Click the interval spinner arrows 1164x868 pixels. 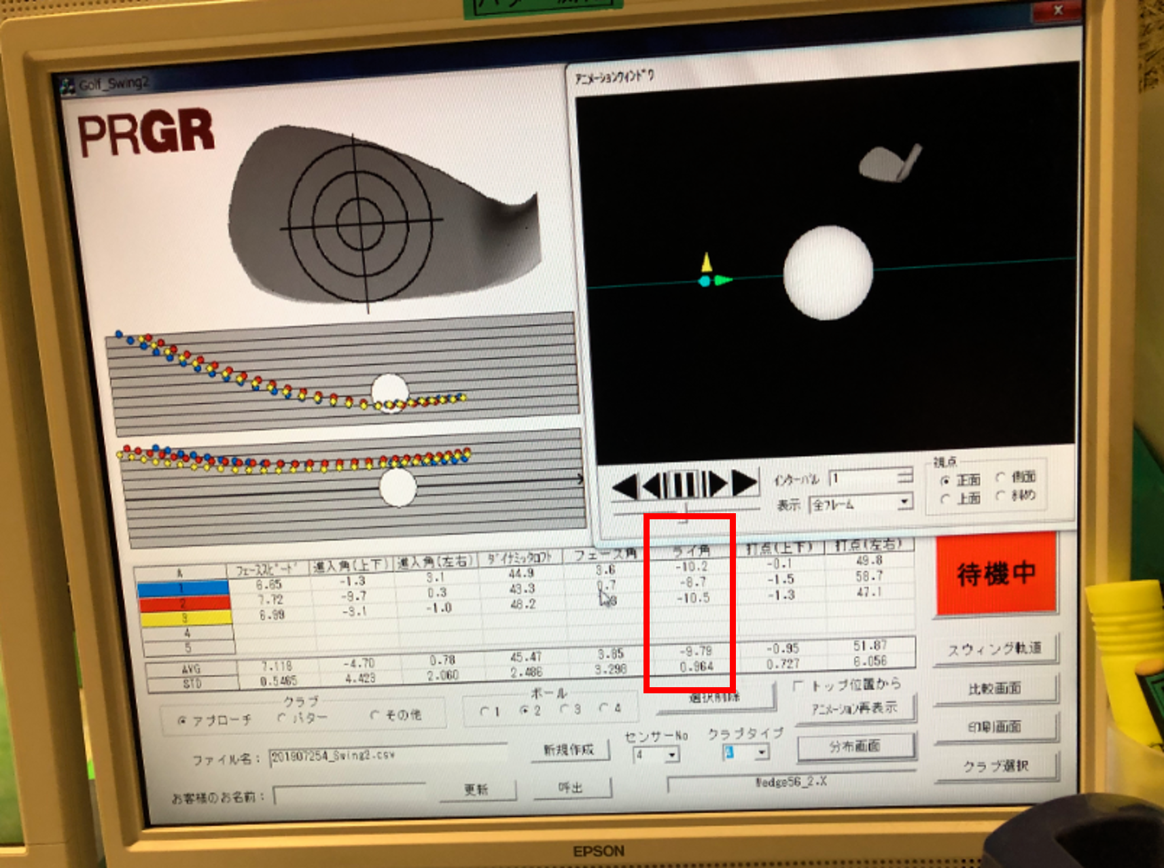(904, 476)
